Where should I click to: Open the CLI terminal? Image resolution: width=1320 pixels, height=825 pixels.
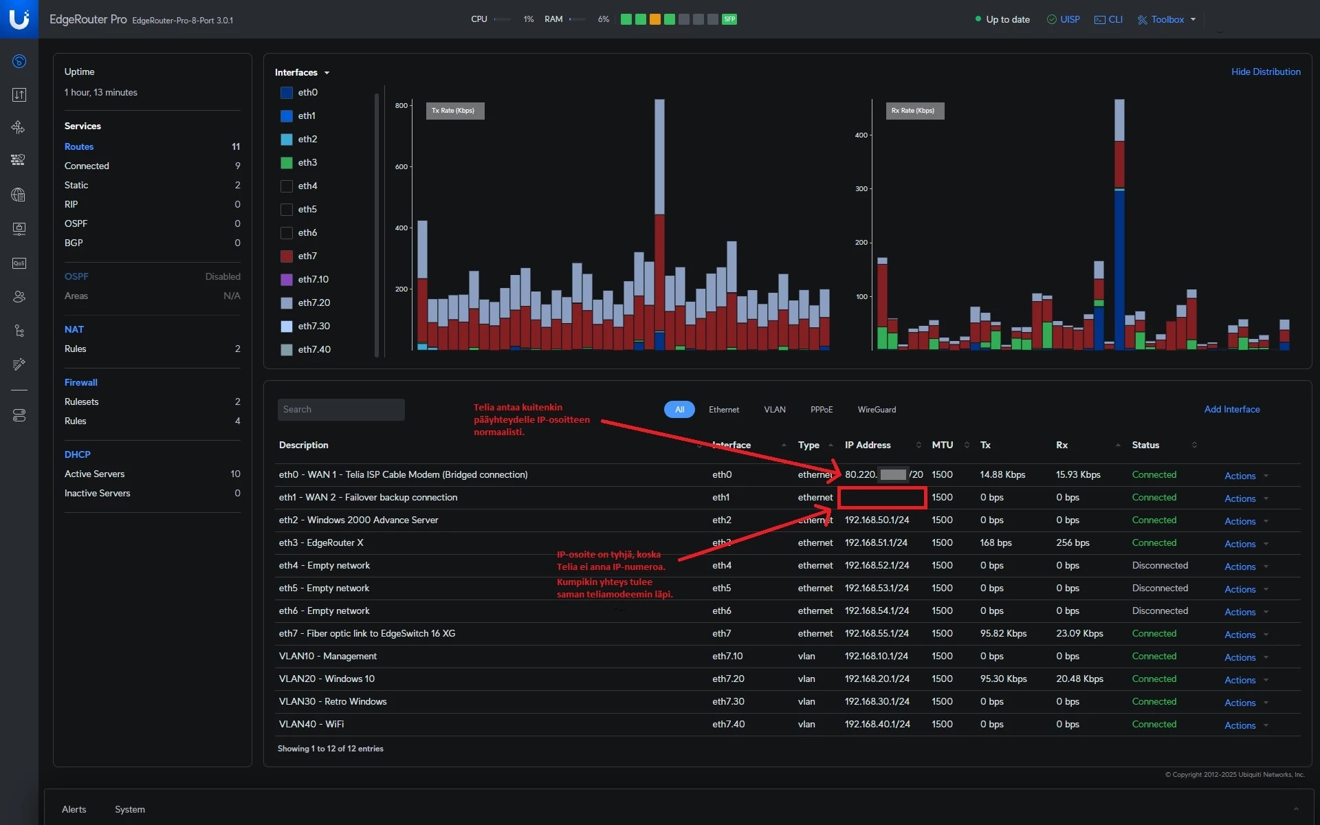click(1108, 19)
